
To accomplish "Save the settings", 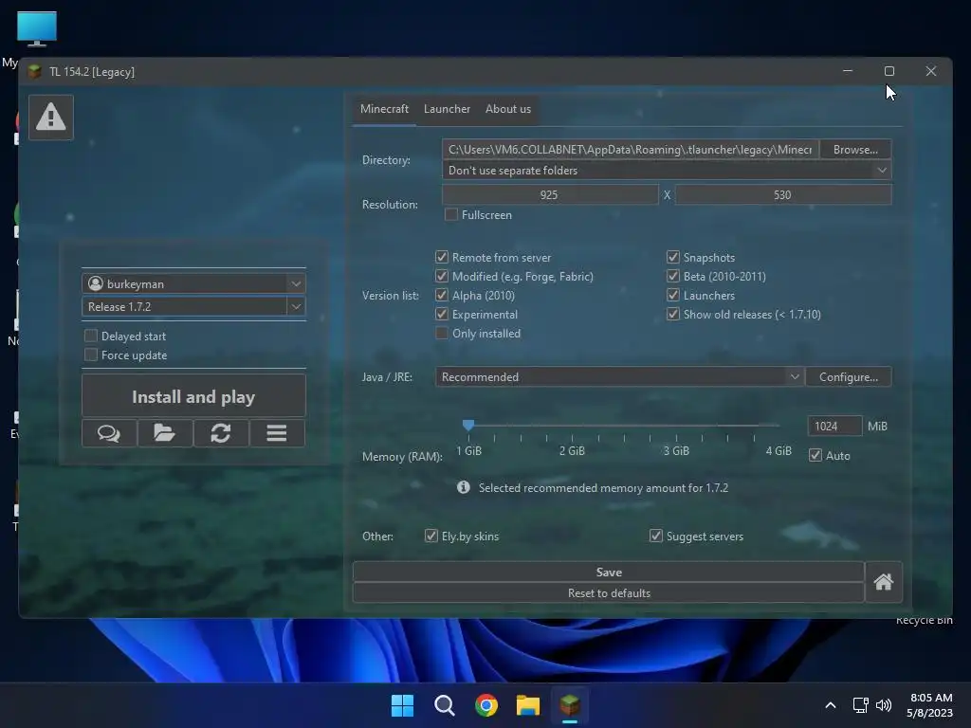I will tap(609, 572).
